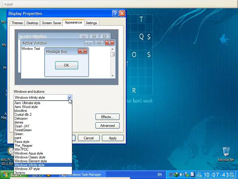Choose Aero Wood style option

(x=43, y=107)
